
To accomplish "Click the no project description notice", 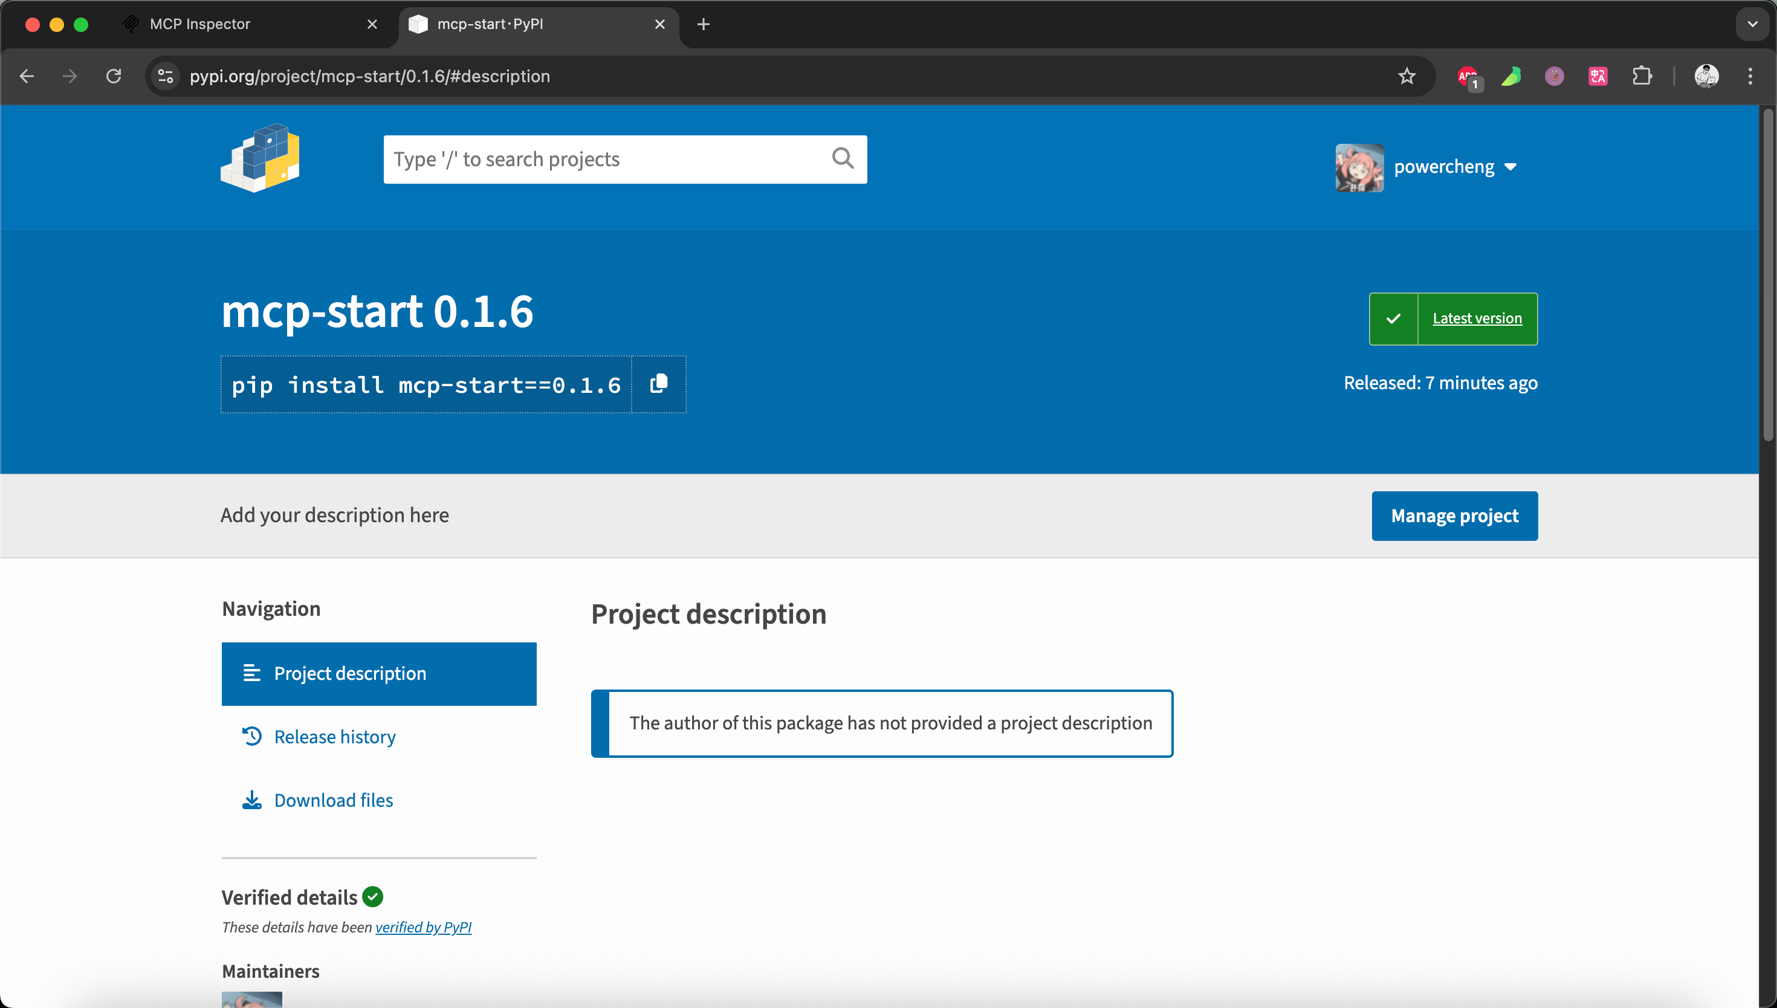I will (x=882, y=723).
